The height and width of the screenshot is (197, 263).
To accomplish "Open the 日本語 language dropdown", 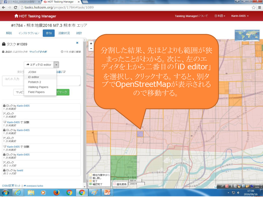I will 220,16.
